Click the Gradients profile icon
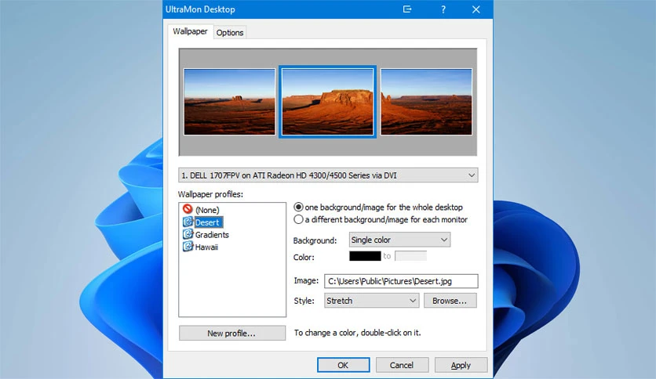The height and width of the screenshot is (379, 656). click(188, 234)
